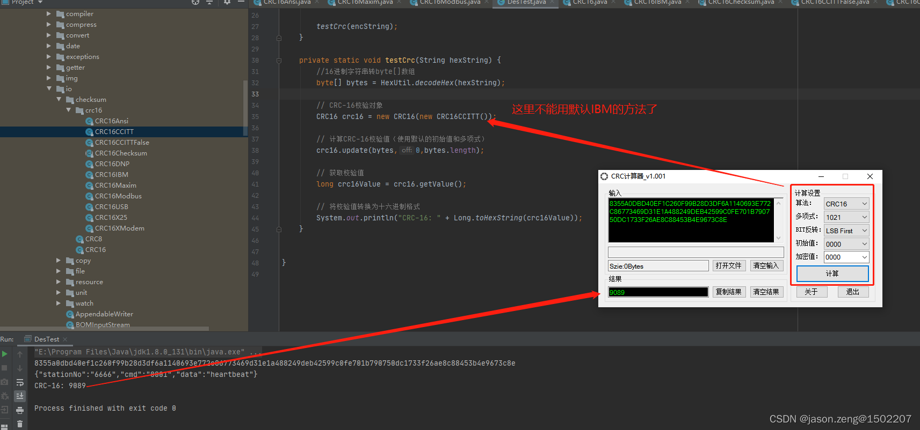Image resolution: width=920 pixels, height=430 pixels.
Task: Select the CRC16CCITT class in tree
Action: [114, 132]
